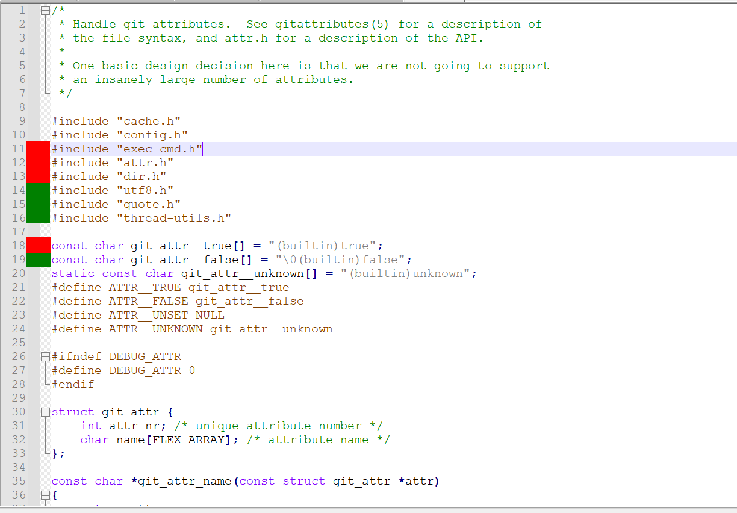Click the '#define ATTR__TRUE' line
The image size is (737, 513).
[x=170, y=287]
